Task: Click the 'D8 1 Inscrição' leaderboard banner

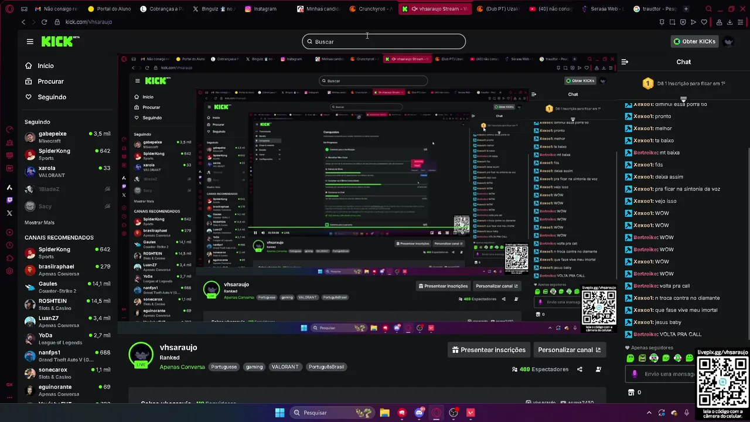Action: [x=683, y=84]
